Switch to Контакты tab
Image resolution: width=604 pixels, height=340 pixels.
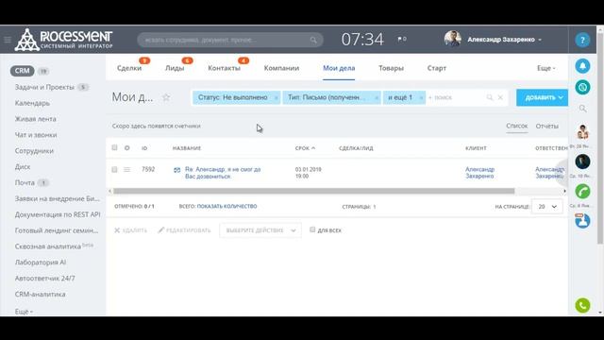[225, 68]
